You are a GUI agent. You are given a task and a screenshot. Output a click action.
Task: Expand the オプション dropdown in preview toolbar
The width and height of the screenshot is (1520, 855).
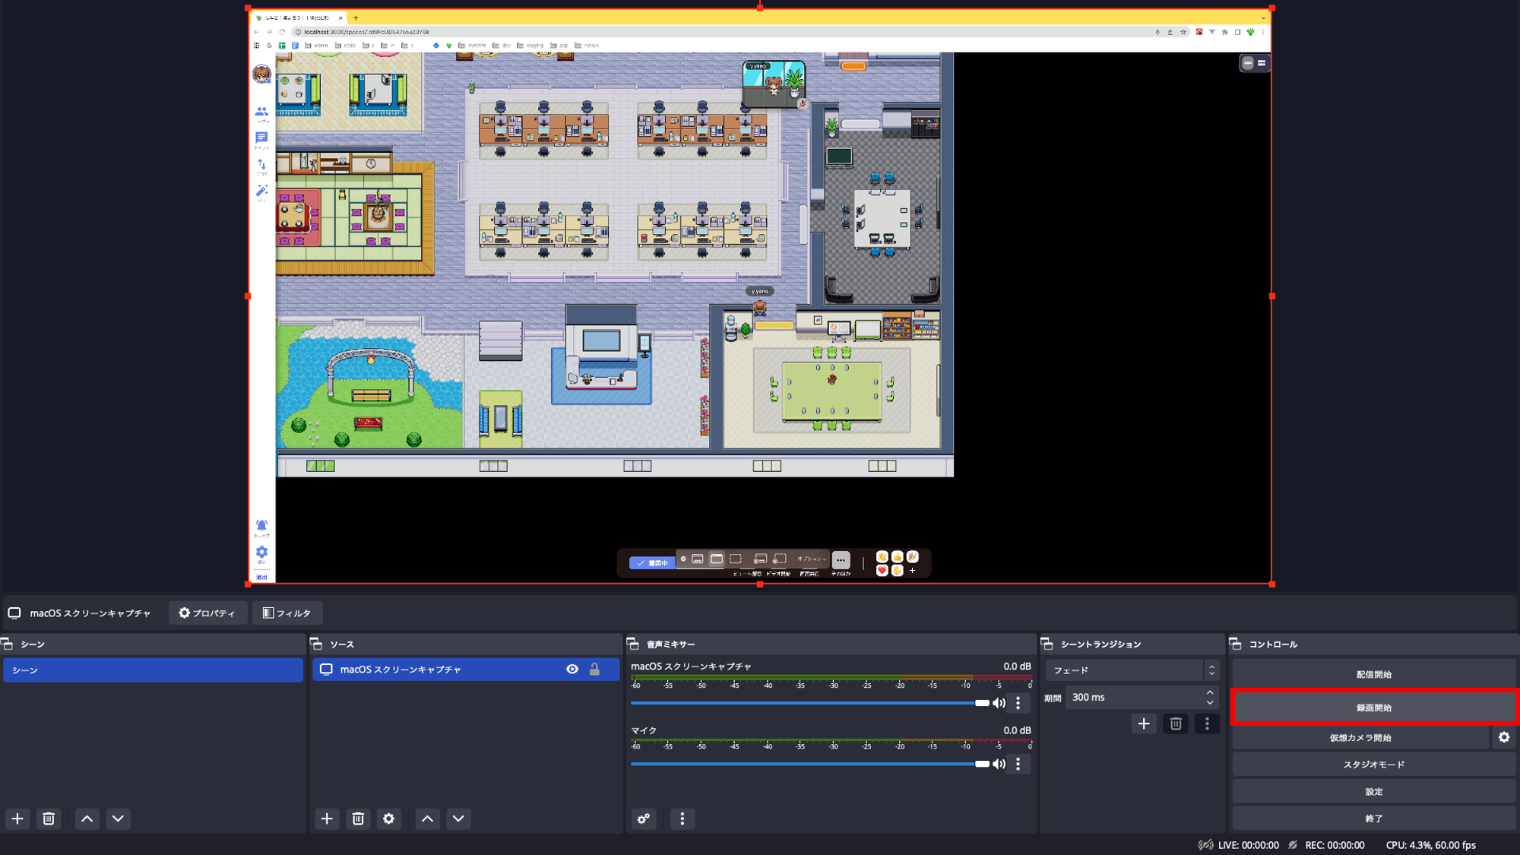coord(811,559)
